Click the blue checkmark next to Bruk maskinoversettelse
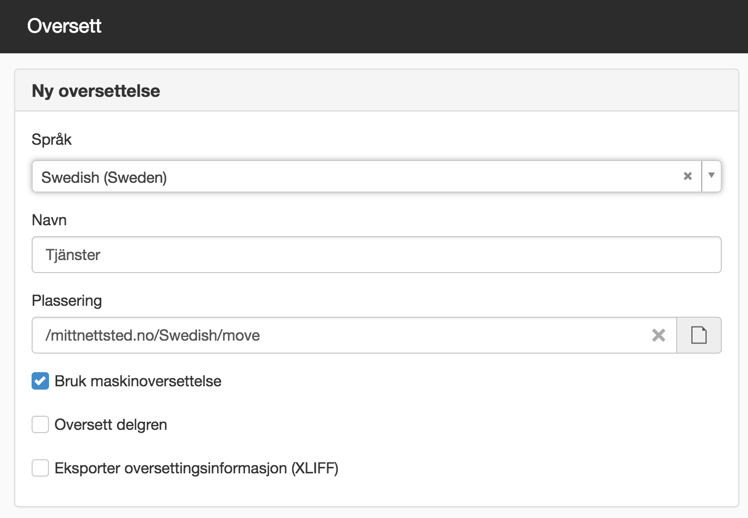 [x=40, y=381]
